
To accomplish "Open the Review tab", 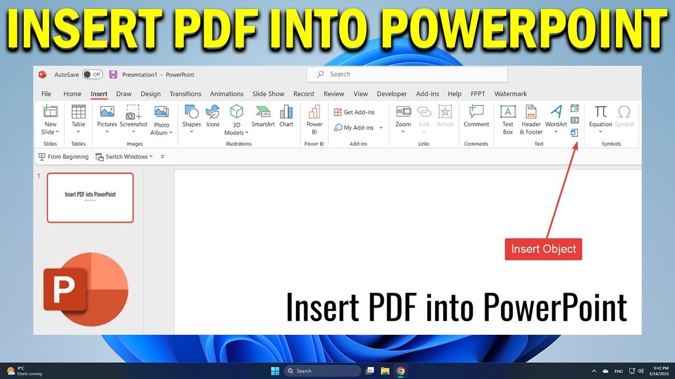I will [334, 94].
